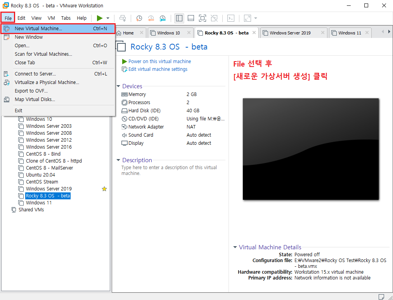The image size is (393, 300).
Task: Open the File menu
Action: click(8, 18)
